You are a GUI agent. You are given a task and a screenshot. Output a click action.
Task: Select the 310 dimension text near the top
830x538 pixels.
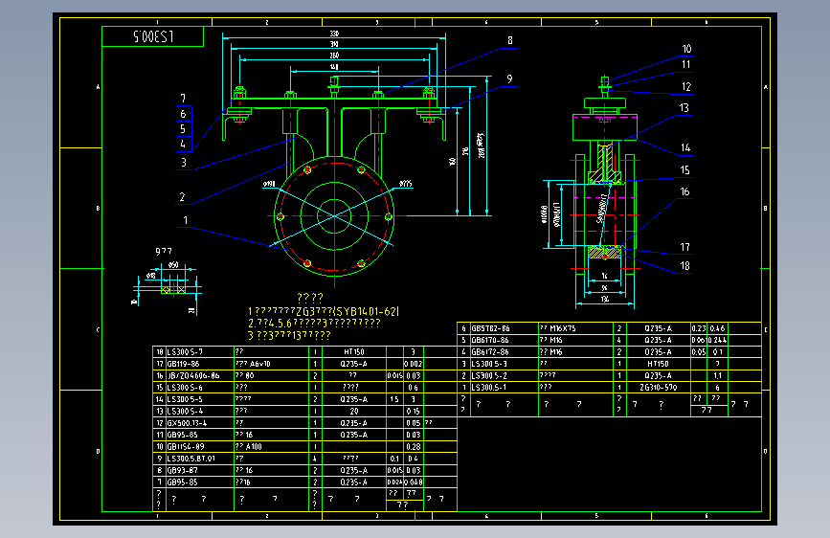tap(334, 44)
